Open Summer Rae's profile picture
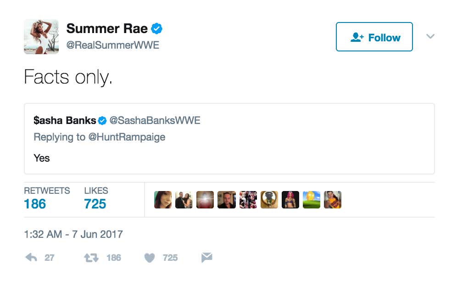This screenshot has width=457, height=281. [41, 37]
